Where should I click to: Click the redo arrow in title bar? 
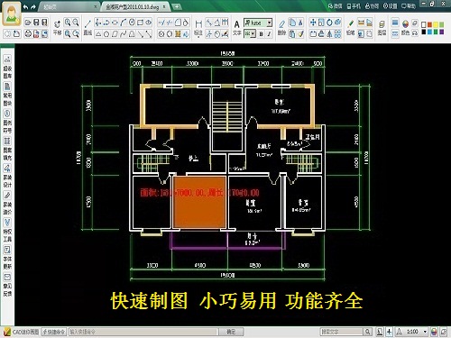pyautogui.click(x=33, y=6)
